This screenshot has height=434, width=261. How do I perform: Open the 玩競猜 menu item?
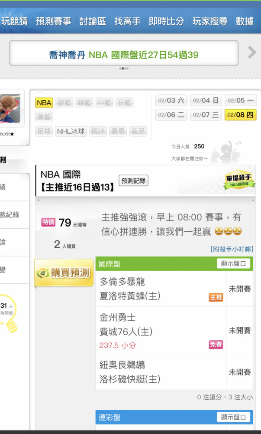pyautogui.click(x=14, y=21)
